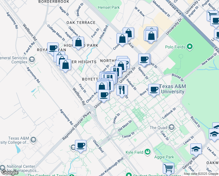Select the coffee cup marker near Olsen Blvd
Viewport: 219px width, 176px height.
click(x=81, y=146)
